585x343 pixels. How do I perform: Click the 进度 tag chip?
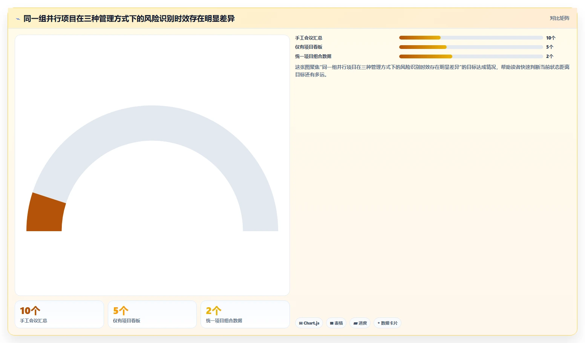[x=360, y=323]
